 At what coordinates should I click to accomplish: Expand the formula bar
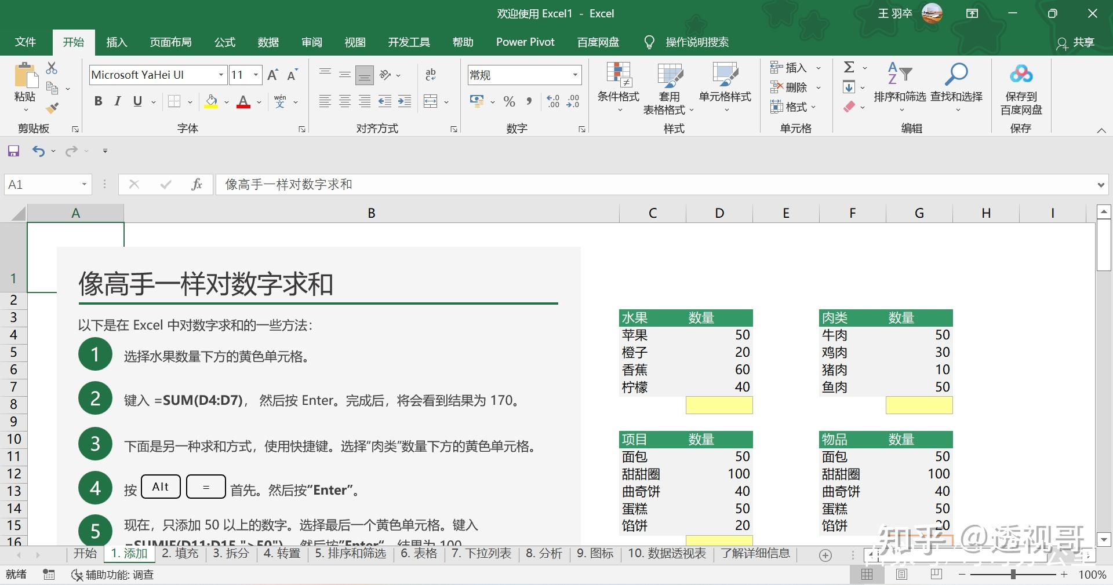[1101, 185]
